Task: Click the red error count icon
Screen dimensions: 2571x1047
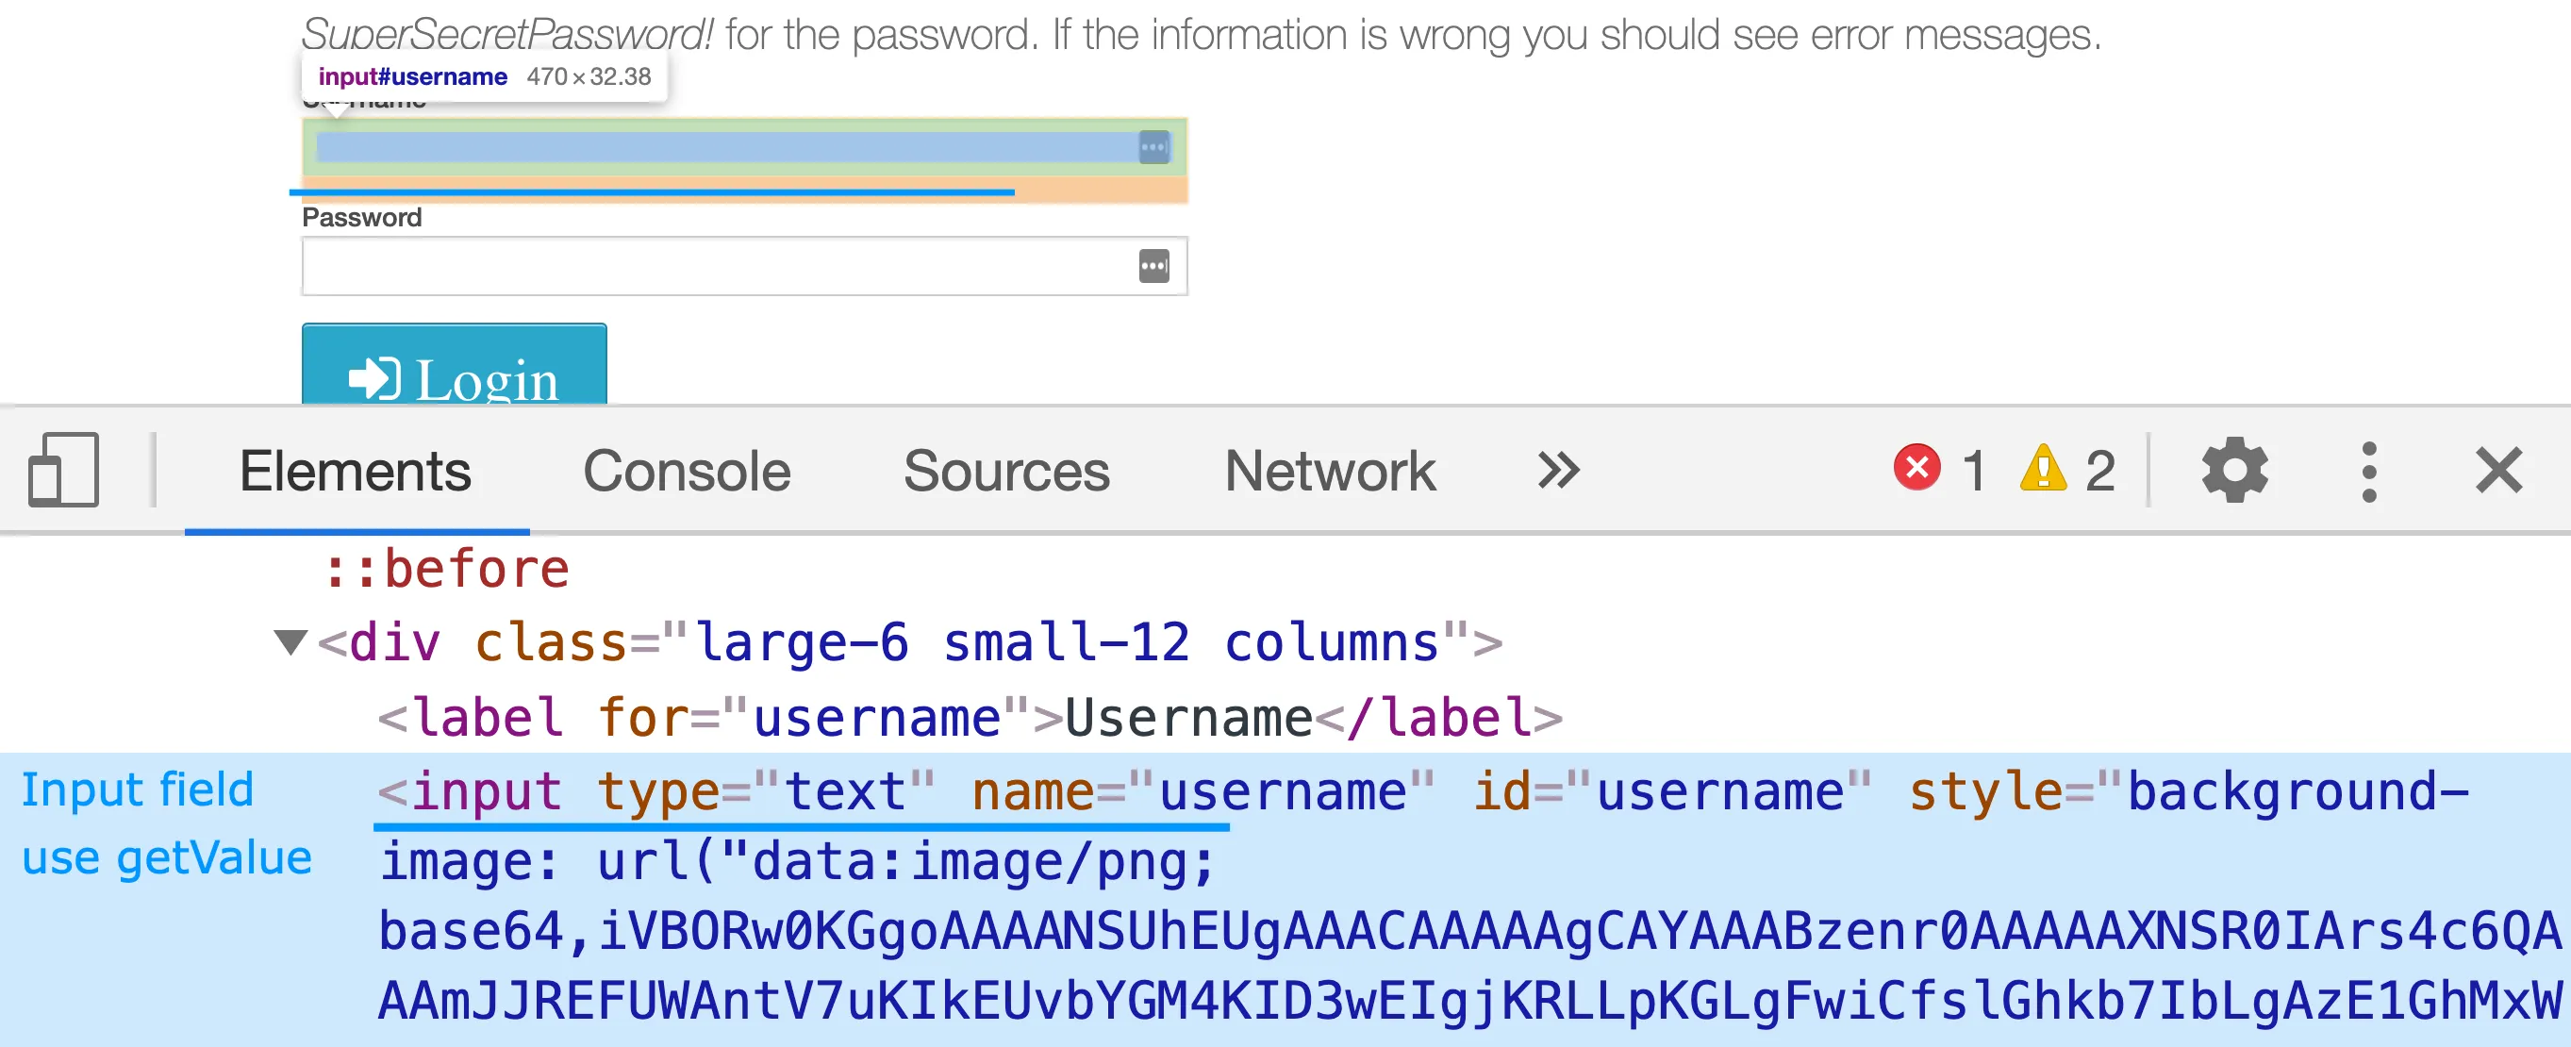Action: click(x=1916, y=467)
